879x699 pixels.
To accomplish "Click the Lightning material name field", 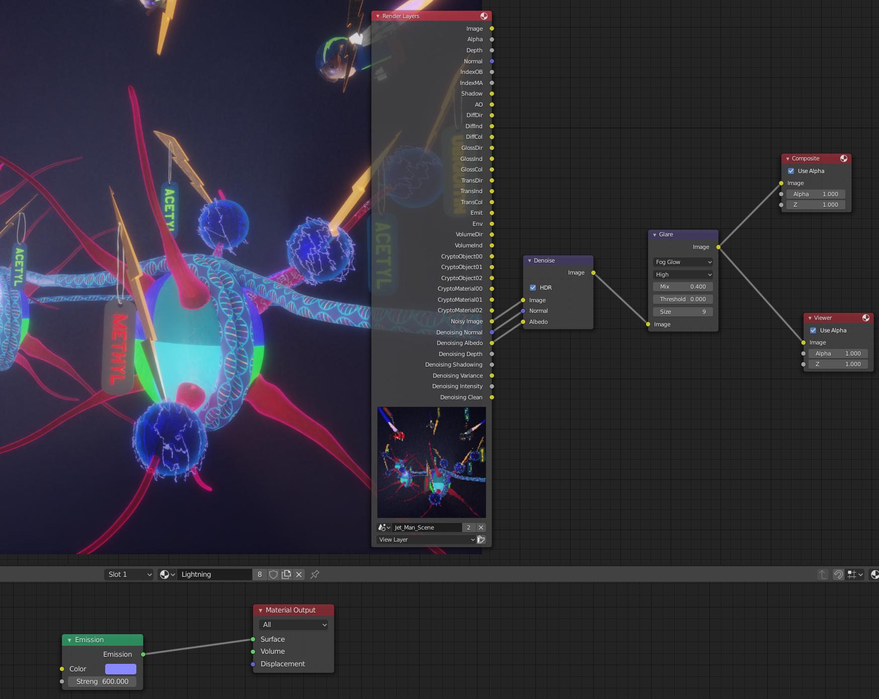I will 215,574.
